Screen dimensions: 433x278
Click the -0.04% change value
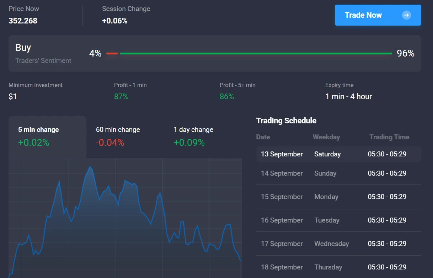tap(110, 143)
